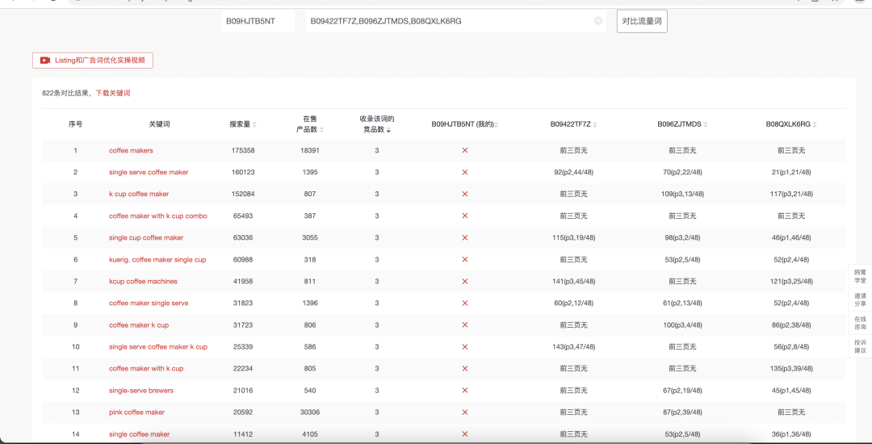872x444 pixels.
Task: Sort by B08QXLK6RG column
Action: click(815, 125)
